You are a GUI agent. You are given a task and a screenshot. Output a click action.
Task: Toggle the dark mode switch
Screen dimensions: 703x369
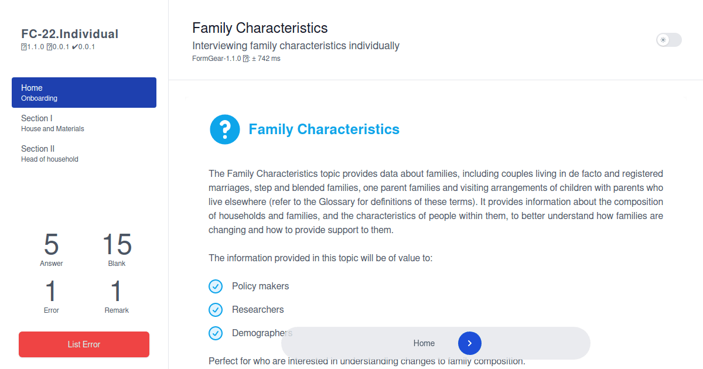(x=668, y=40)
